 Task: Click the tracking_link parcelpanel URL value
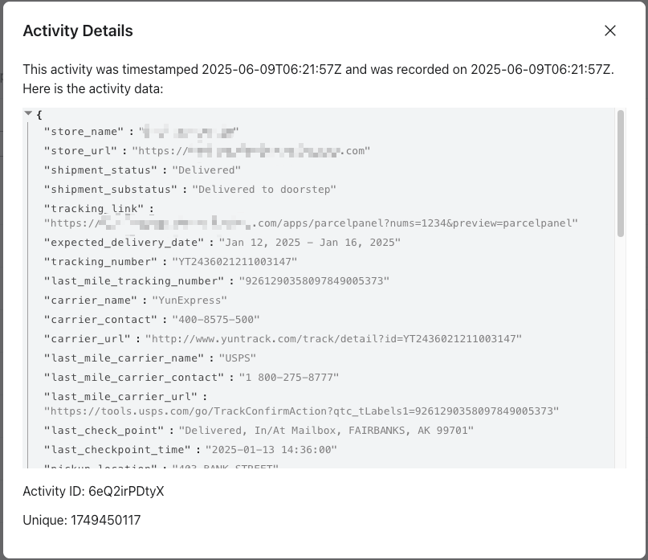(311, 223)
